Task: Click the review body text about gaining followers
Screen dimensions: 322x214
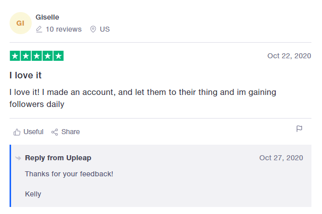Action: 143,98
